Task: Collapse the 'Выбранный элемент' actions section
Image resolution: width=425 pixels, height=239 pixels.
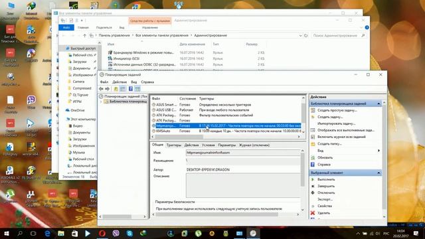Action: tap(379, 173)
